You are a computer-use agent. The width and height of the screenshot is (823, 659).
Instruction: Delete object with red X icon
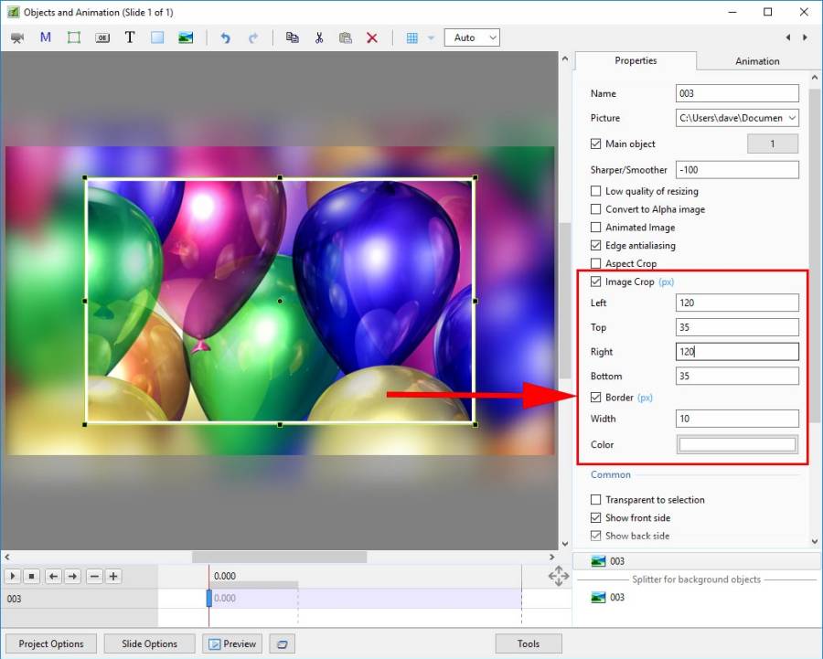pos(372,37)
